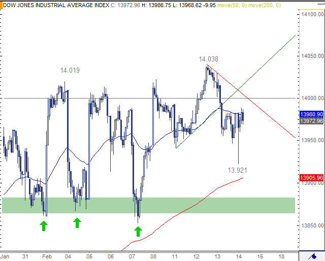Click the red 13905.96 price tag
This screenshot has width=325, height=261.
[x=311, y=178]
